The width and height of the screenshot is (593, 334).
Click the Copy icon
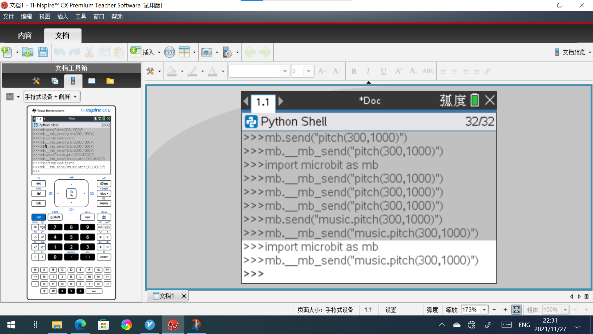point(104,52)
